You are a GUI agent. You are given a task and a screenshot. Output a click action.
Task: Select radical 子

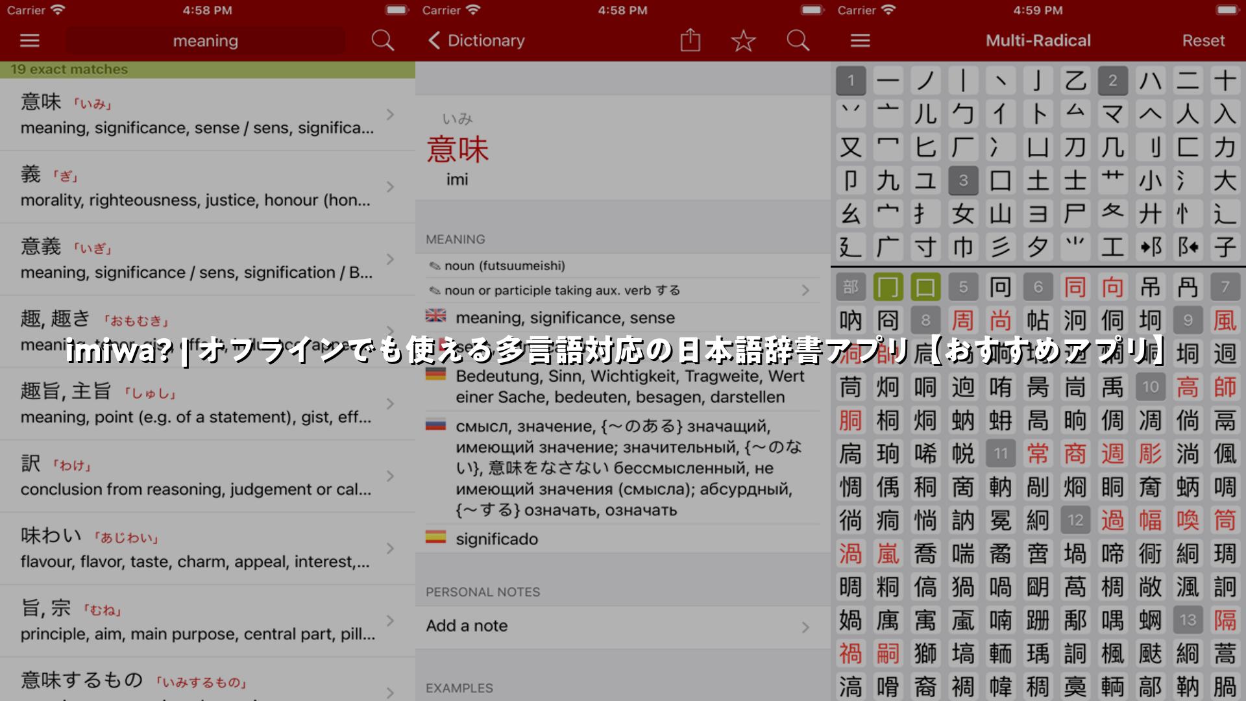coord(1225,247)
